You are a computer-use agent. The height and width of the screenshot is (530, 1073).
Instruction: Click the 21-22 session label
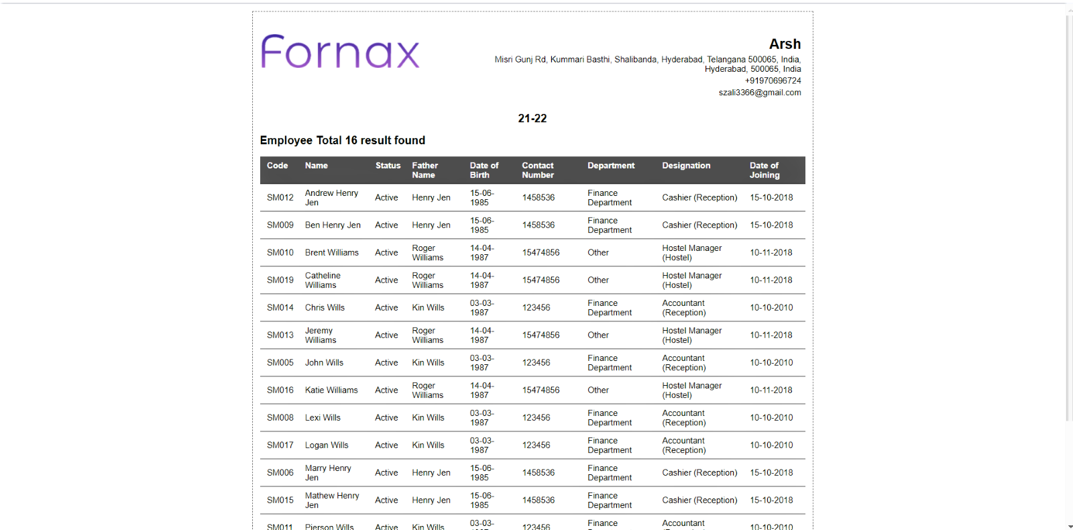pyautogui.click(x=532, y=118)
